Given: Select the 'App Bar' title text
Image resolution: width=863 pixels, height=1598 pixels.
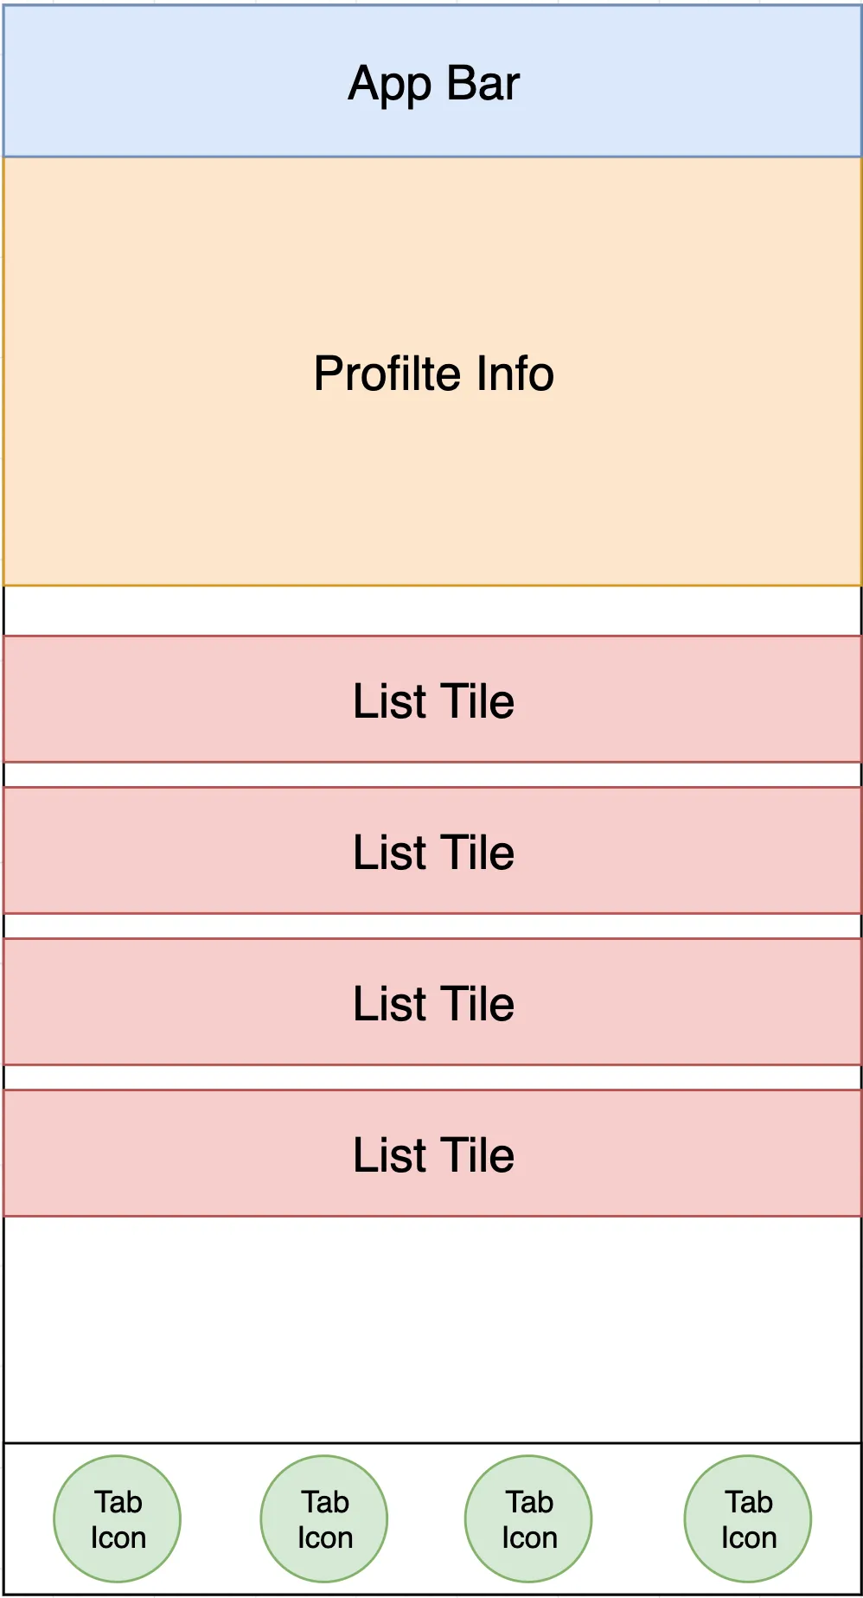Looking at the screenshot, I should [433, 84].
